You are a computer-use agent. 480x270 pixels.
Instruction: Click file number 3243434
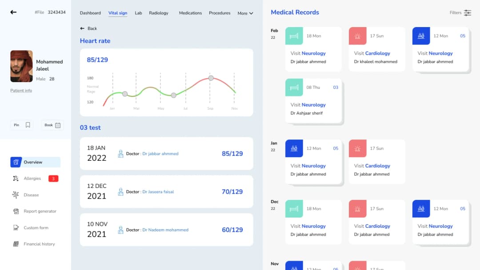pos(56,12)
